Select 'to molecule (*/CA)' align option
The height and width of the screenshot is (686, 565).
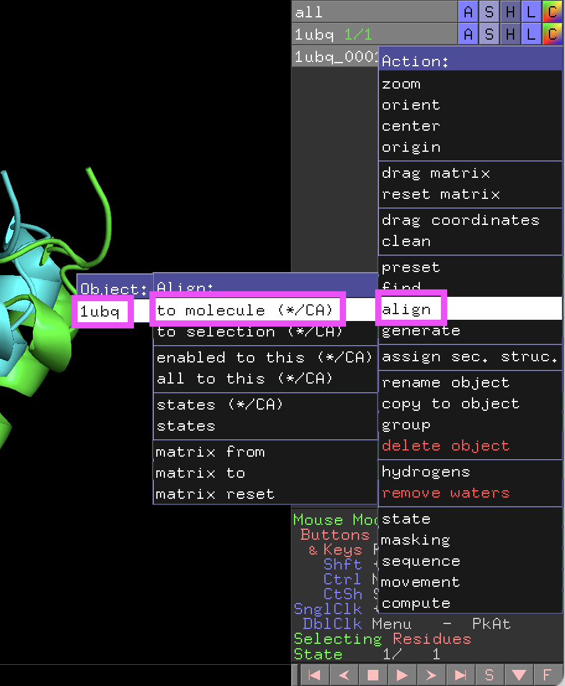[246, 310]
